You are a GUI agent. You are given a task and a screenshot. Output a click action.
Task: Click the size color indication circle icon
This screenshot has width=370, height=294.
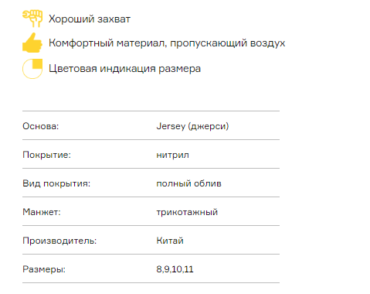pos(32,69)
